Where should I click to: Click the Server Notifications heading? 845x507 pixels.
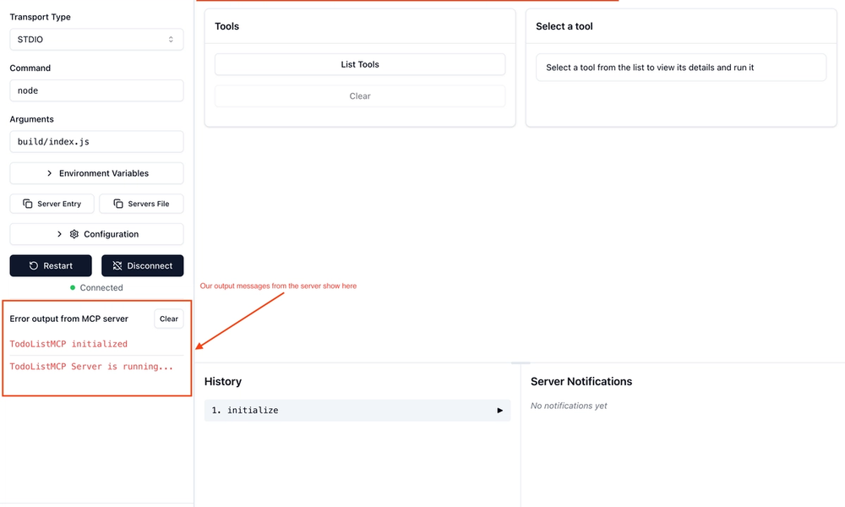(581, 381)
